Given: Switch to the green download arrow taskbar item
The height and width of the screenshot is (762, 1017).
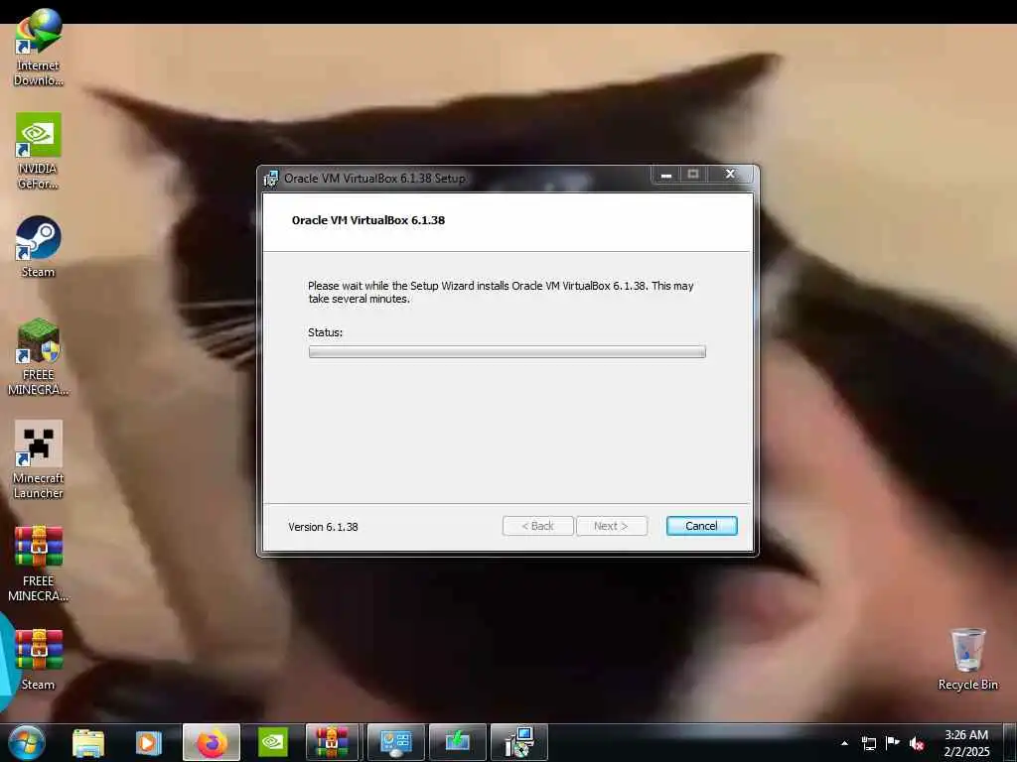Looking at the screenshot, I should coord(457,742).
